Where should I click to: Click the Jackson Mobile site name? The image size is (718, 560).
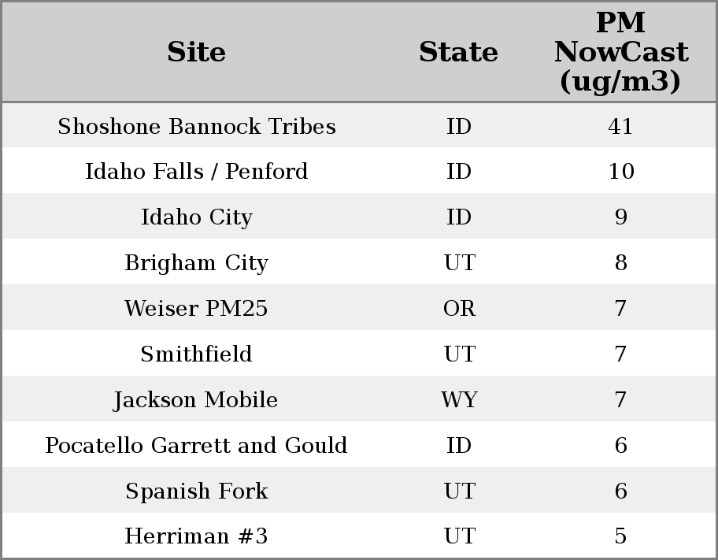[197, 400]
